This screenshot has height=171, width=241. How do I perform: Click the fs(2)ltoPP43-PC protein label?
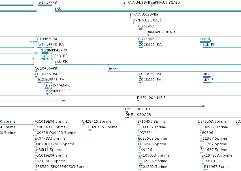point(57,85)
